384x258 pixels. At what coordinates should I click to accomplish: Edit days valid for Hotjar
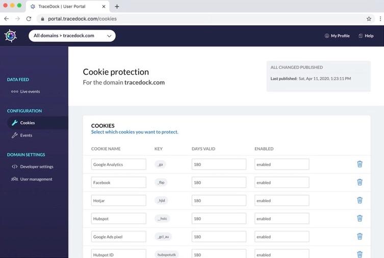219,200
